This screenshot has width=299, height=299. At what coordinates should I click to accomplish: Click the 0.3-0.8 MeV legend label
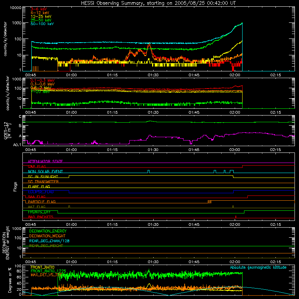[43, 84]
